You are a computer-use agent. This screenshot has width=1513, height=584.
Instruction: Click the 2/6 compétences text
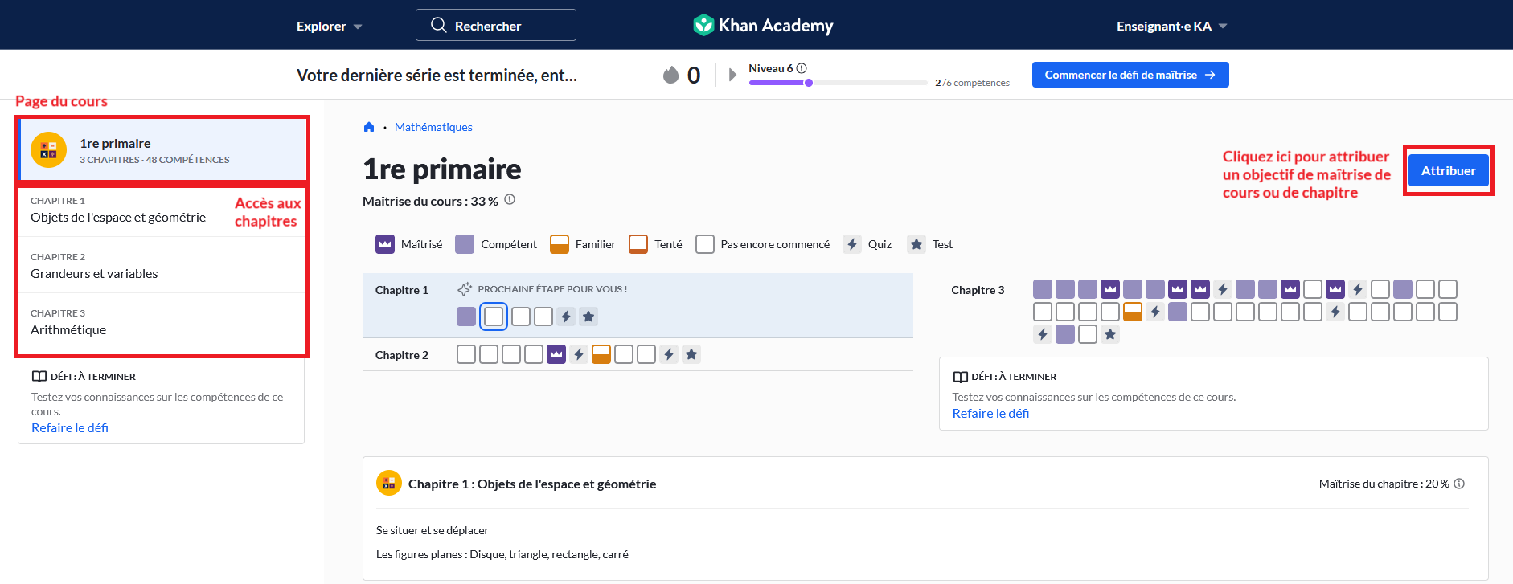coord(972,83)
